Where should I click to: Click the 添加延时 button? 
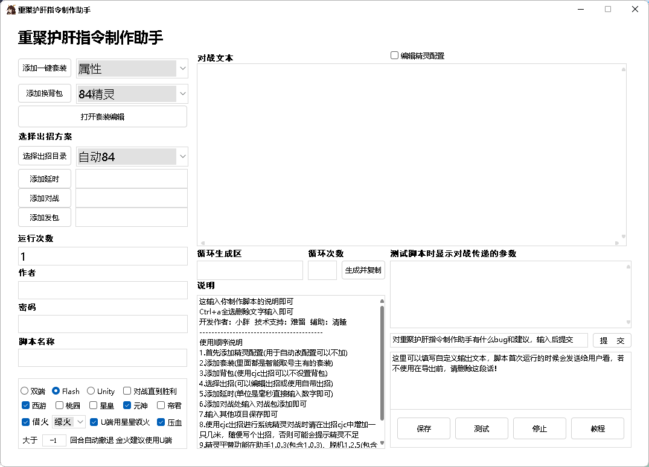(45, 179)
